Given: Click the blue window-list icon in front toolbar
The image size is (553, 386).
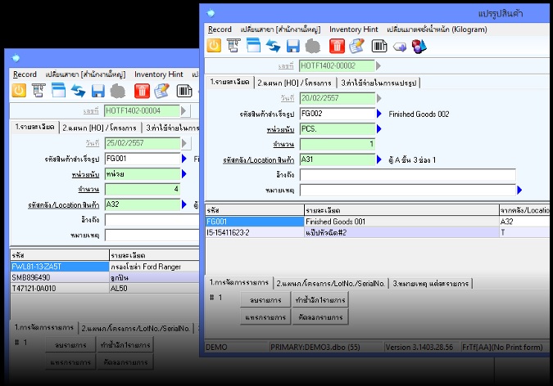Looking at the screenshot, I should tap(253, 47).
